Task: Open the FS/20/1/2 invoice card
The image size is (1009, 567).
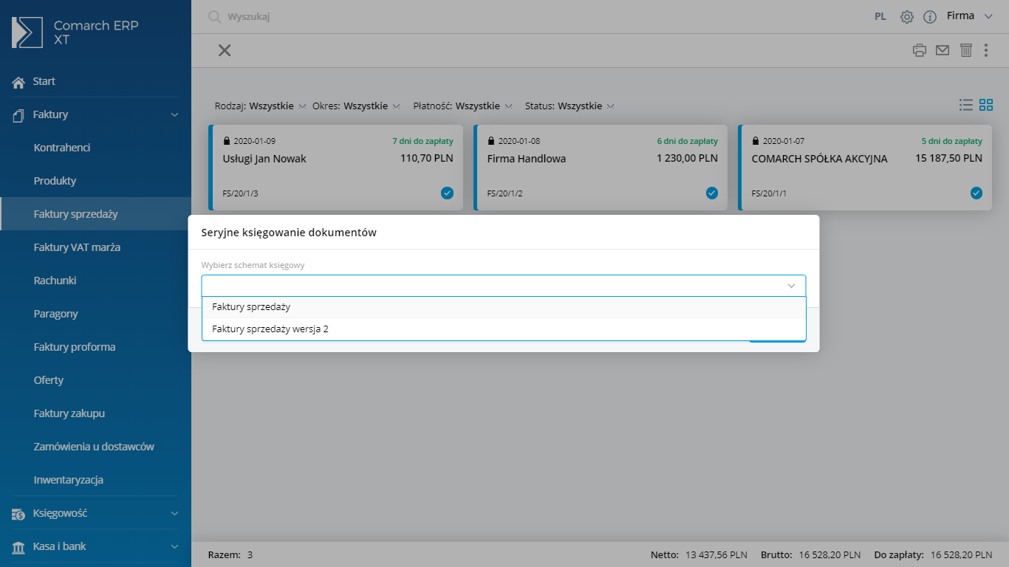Action: tap(601, 168)
